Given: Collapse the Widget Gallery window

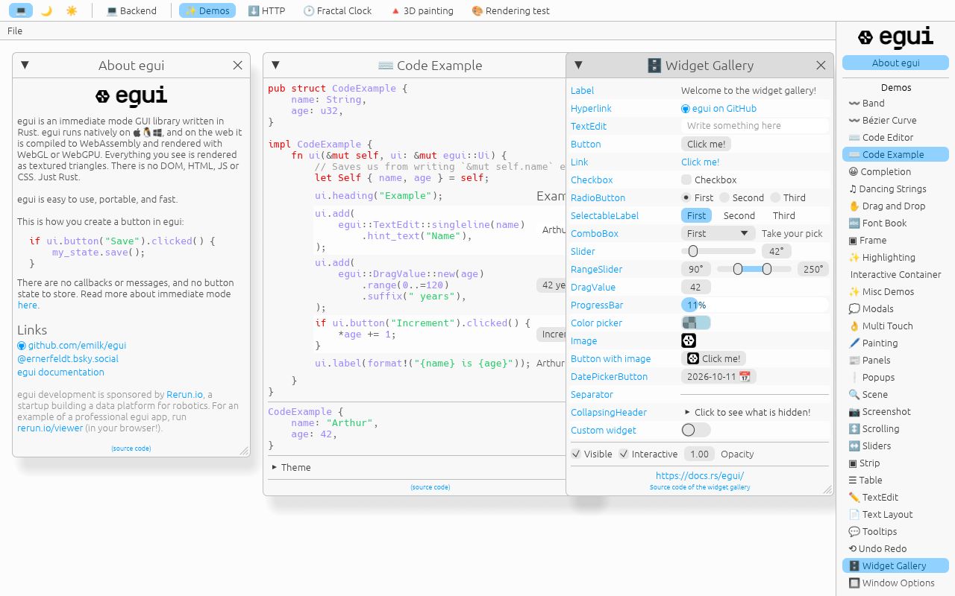Looking at the screenshot, I should coord(578,65).
